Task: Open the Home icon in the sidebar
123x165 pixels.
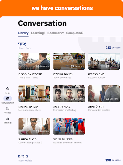Action: tap(8, 89)
